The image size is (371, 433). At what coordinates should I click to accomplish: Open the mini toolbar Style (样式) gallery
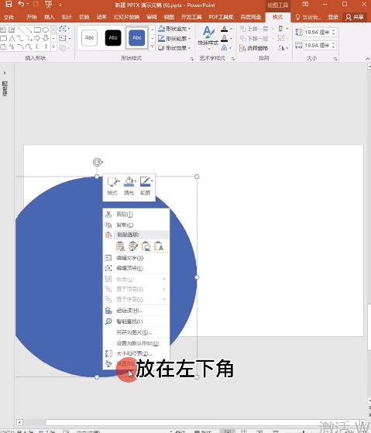(112, 186)
